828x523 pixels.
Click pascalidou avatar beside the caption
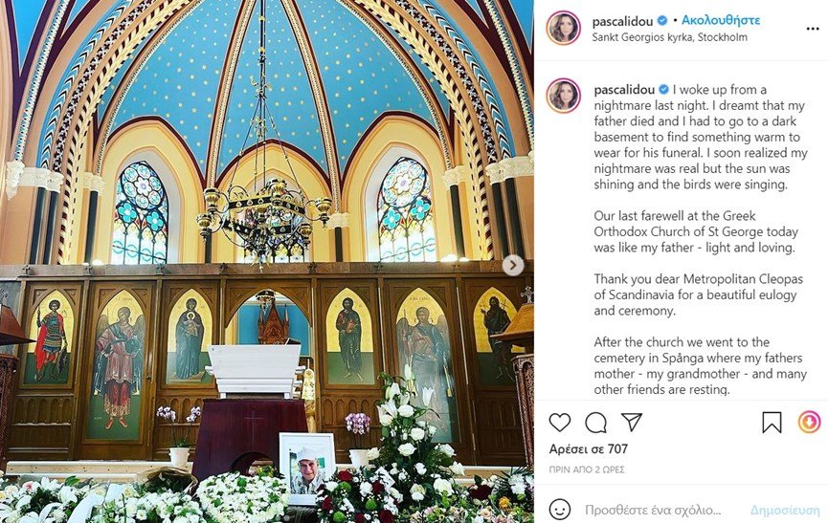564,96
